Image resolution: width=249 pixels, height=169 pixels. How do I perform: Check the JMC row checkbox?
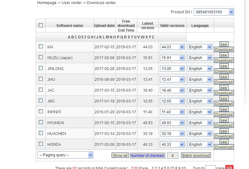click(41, 101)
